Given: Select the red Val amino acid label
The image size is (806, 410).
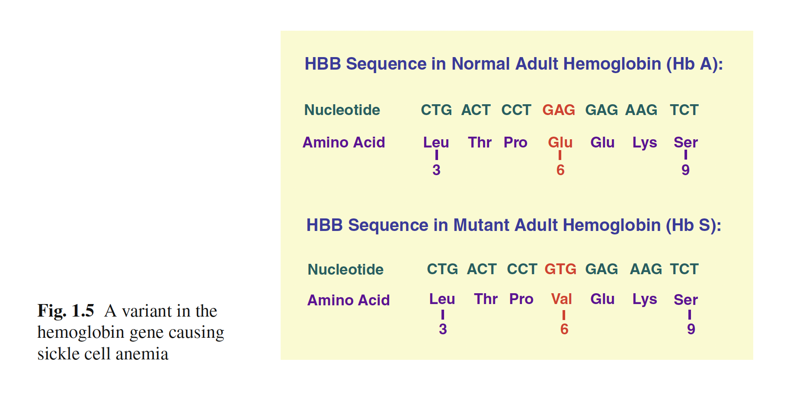Looking at the screenshot, I should [x=561, y=299].
